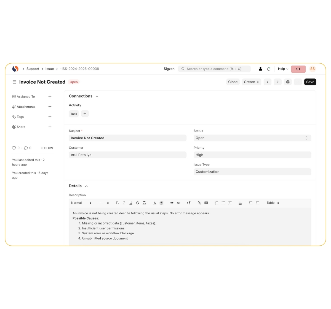
Task: Add blockquote in description editor
Action: pyautogui.click(x=172, y=203)
